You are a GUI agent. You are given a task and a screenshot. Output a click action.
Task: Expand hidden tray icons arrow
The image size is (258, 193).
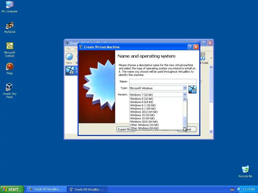(x=239, y=189)
